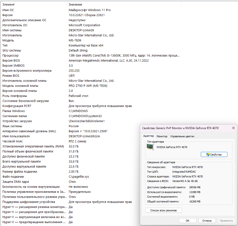Click BIOS Version95.4.3e.40.d6 text

[185, 181]
